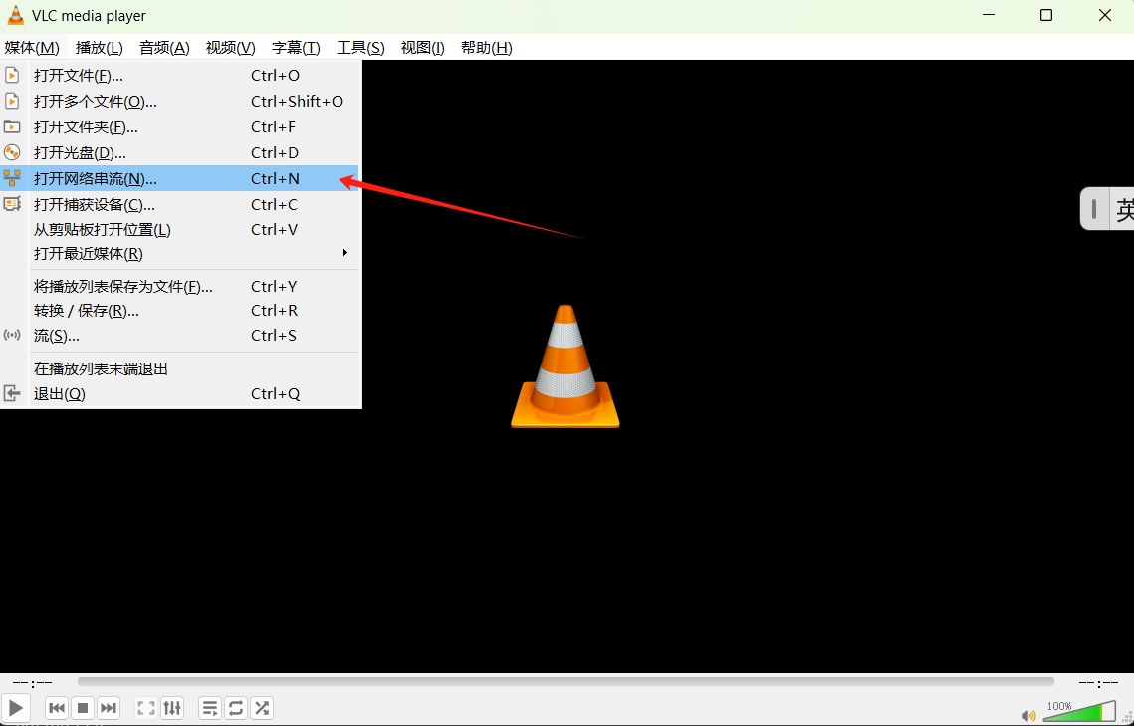Toggle random shuffle playback
Image resolution: width=1134 pixels, height=726 pixels.
click(262, 708)
